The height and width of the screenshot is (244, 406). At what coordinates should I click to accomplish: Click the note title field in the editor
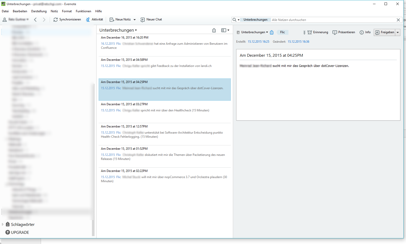coord(318,55)
